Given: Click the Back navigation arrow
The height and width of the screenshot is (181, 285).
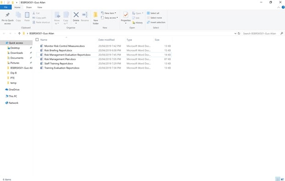Looking at the screenshot, I should point(4,33).
